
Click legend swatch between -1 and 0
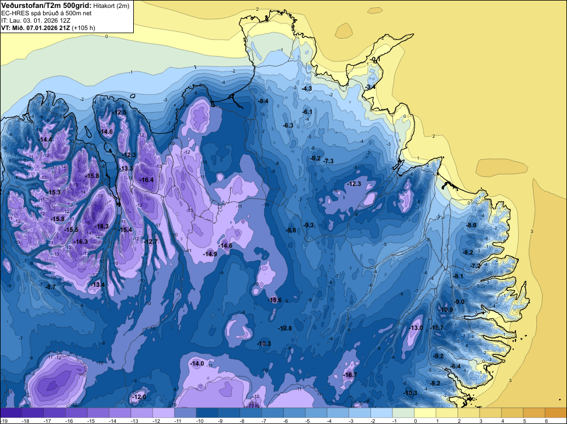[x=403, y=413]
